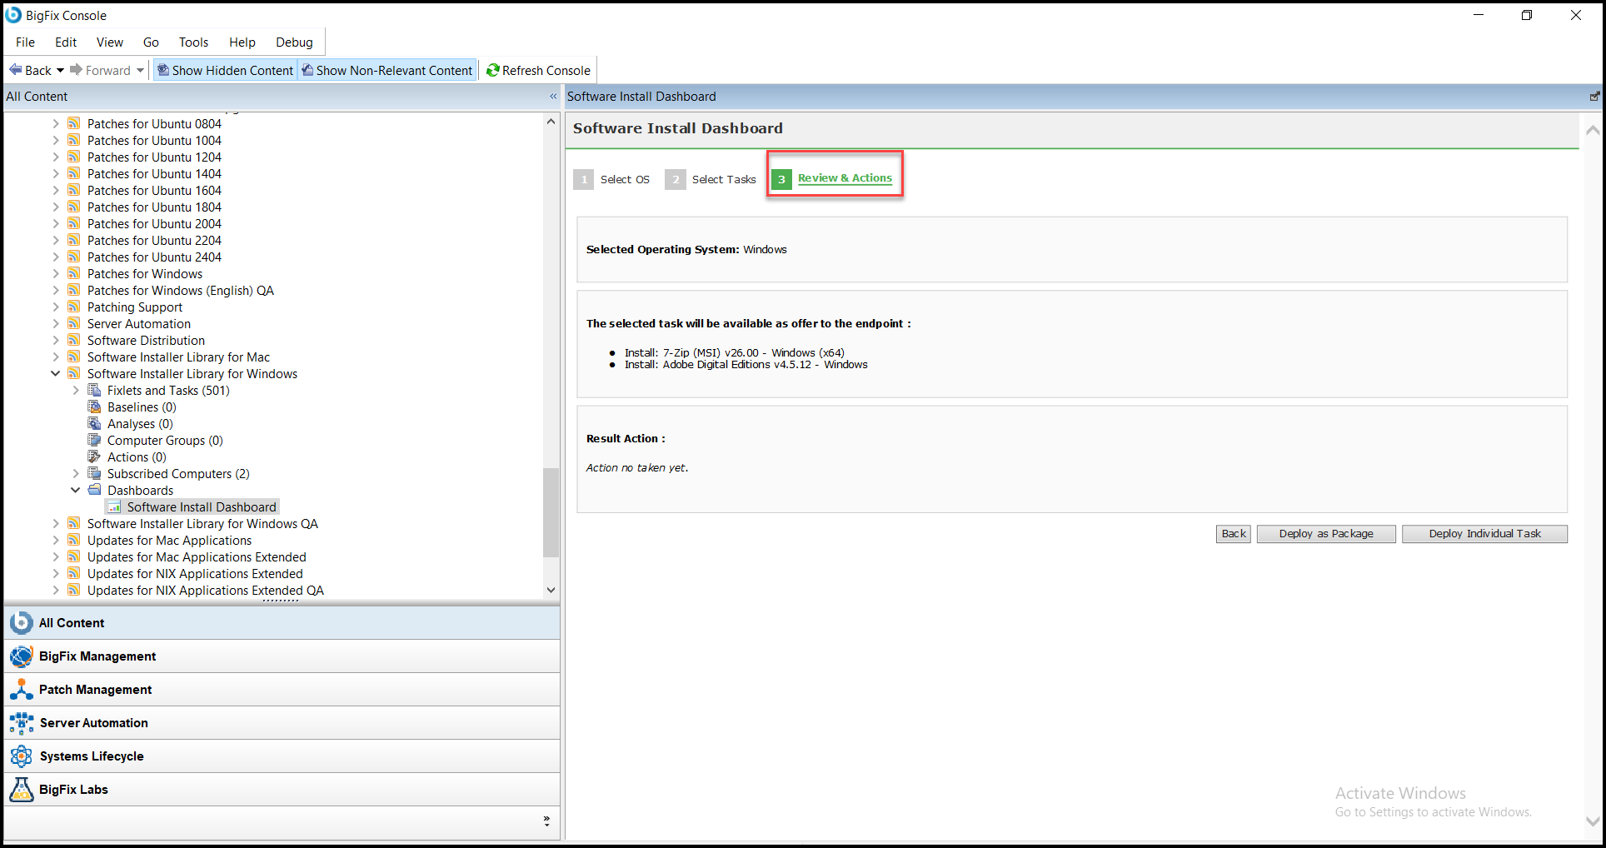
Task: Collapse the navigation pane with double chevron
Action: 553,97
